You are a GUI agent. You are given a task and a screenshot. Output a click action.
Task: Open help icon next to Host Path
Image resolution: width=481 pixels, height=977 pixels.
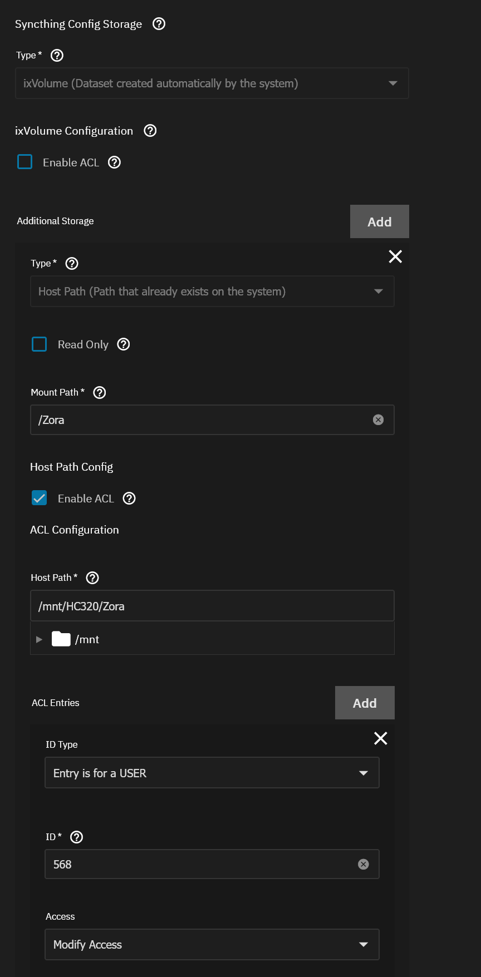[x=92, y=578]
